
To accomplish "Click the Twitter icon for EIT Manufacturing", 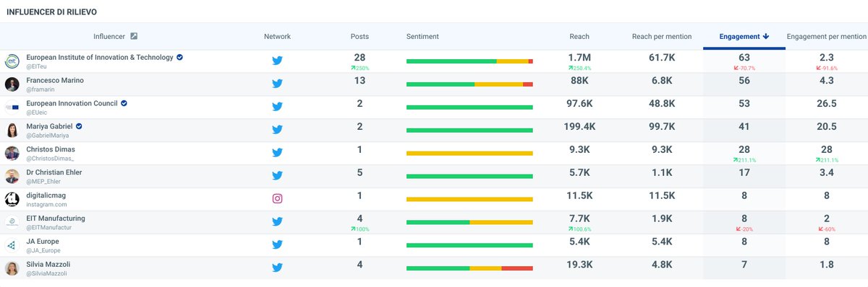I will (x=277, y=222).
